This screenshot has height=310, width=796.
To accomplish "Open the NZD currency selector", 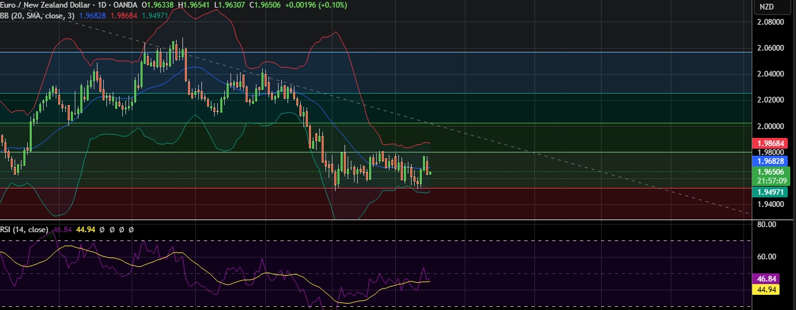I will (x=766, y=7).
